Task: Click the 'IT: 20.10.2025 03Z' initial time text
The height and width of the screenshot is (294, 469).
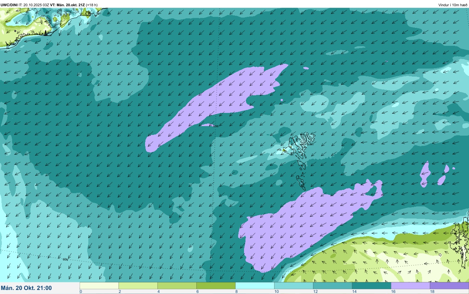Action: click(x=34, y=5)
